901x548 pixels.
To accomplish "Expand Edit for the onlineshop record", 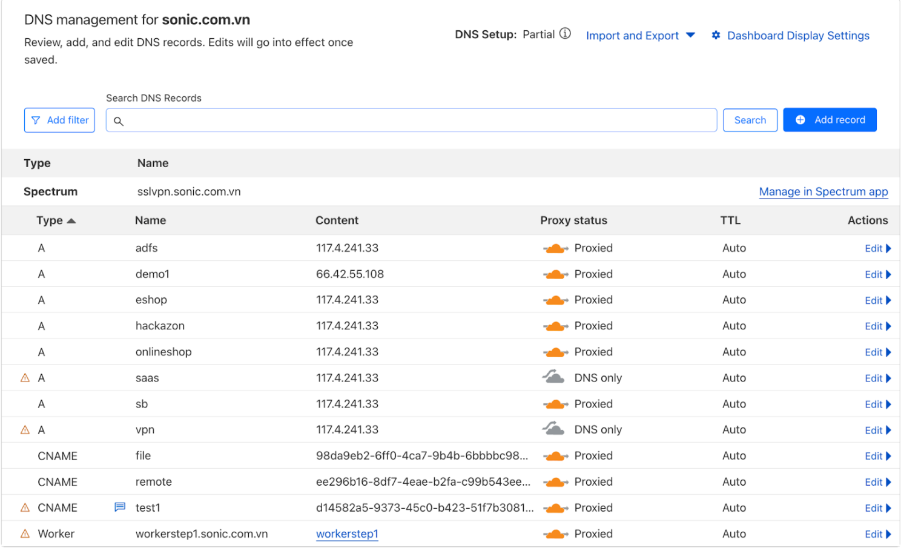I will (877, 352).
